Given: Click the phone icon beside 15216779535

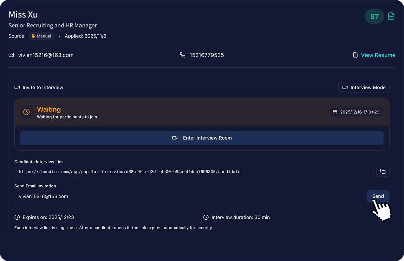Looking at the screenshot, I should point(182,55).
